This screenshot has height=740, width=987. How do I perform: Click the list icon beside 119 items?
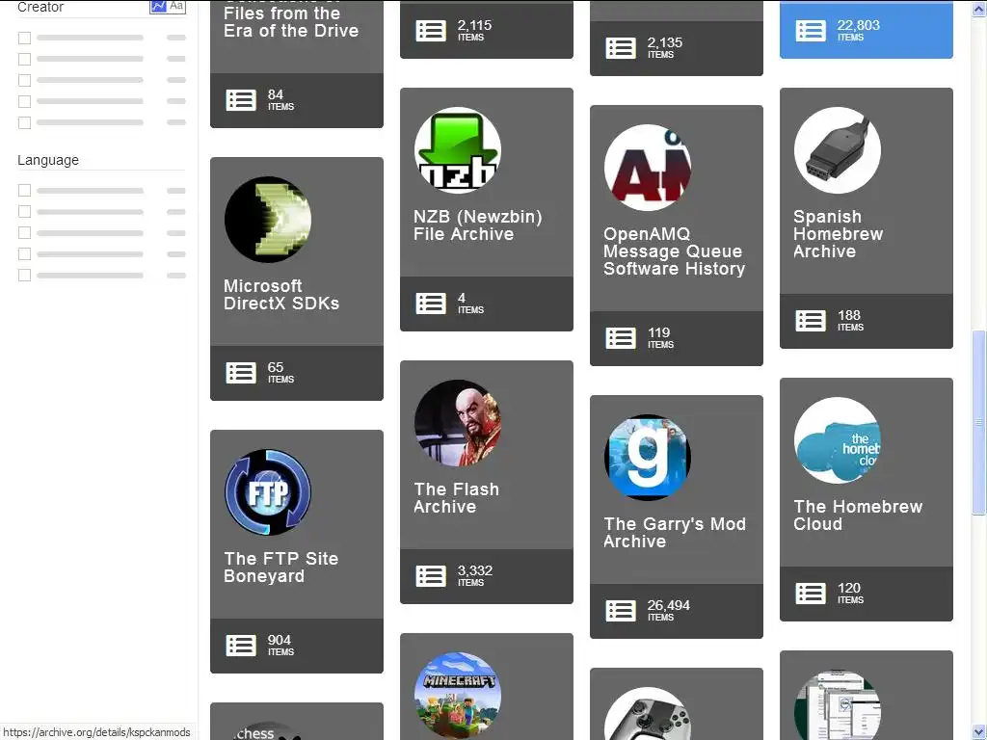point(621,338)
